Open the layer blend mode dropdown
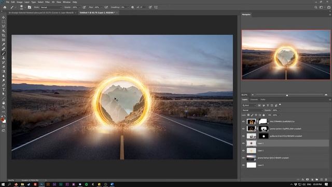 pos(252,110)
